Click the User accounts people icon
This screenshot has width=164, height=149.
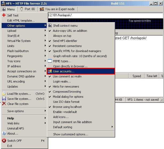[50, 71]
